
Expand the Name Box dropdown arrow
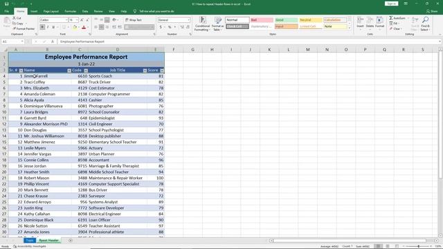(x=22, y=41)
